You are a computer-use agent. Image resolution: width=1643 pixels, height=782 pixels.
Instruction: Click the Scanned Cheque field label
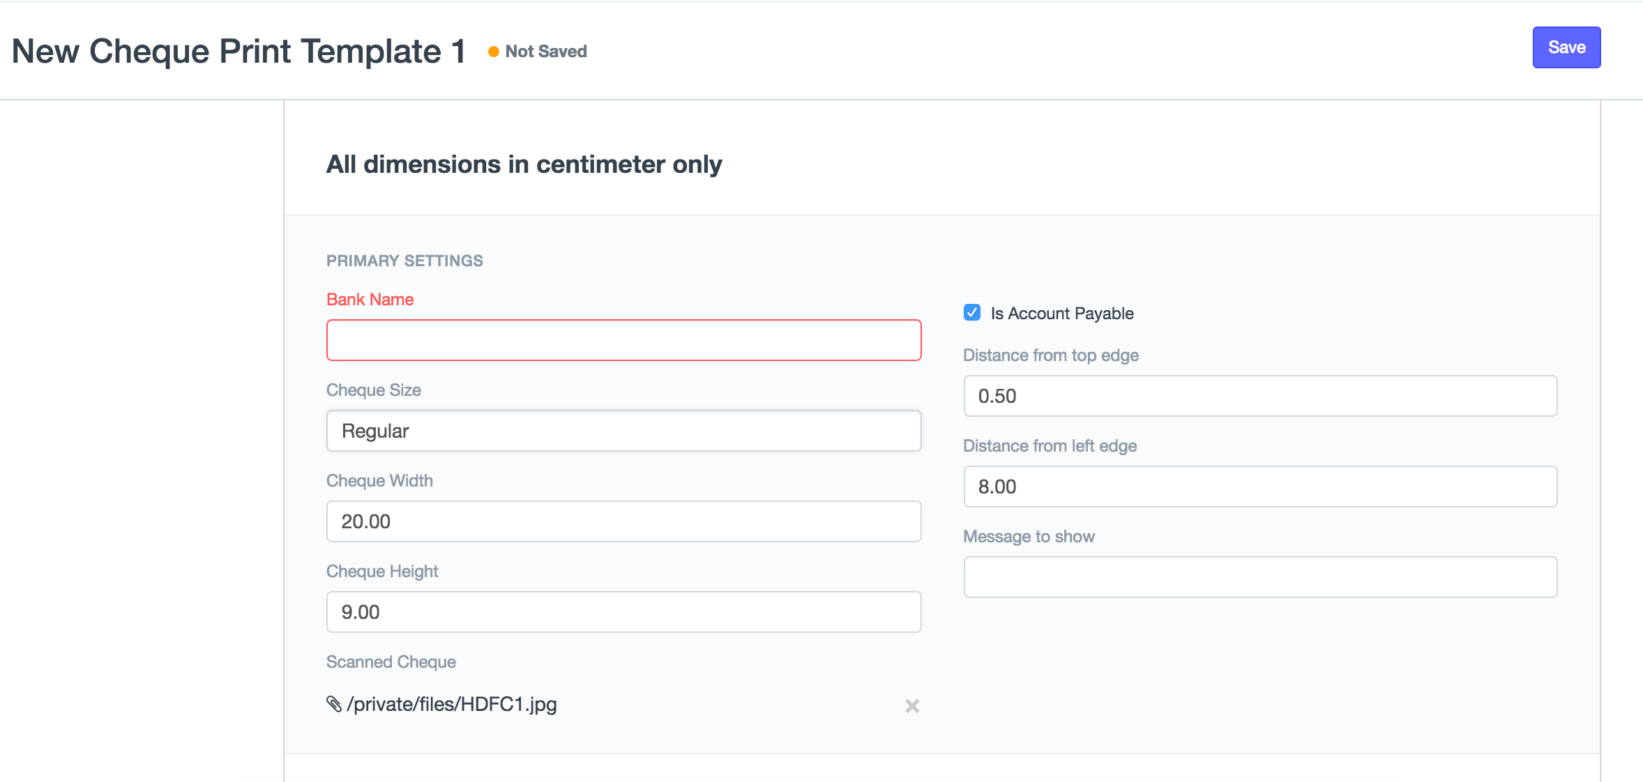pyautogui.click(x=391, y=662)
